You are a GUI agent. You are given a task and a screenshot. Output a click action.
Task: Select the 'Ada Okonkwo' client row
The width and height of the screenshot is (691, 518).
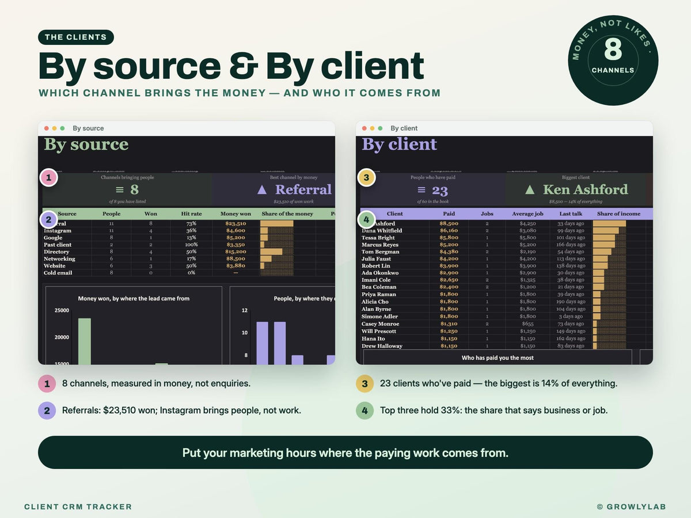click(379, 273)
